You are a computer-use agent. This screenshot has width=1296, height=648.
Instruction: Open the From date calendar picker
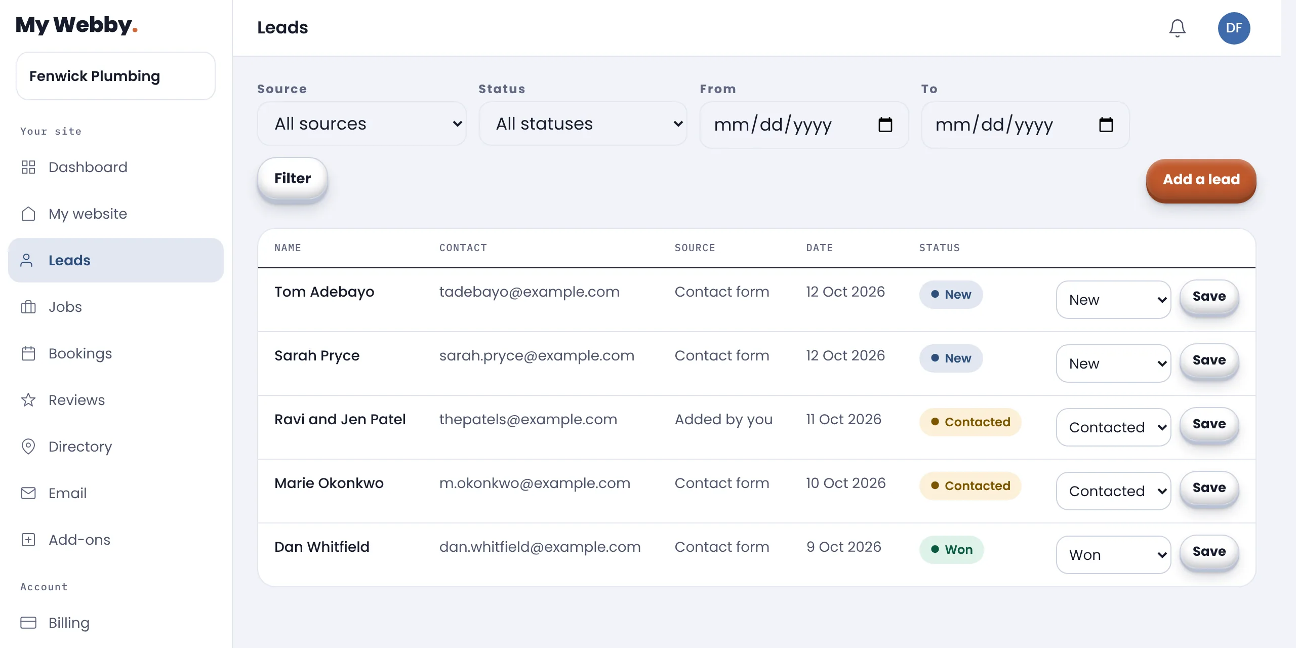point(885,125)
